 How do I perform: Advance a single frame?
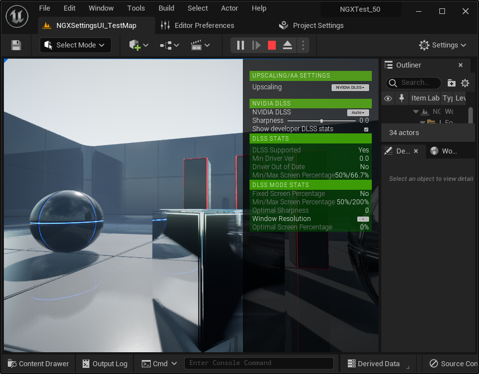pyautogui.click(x=256, y=45)
